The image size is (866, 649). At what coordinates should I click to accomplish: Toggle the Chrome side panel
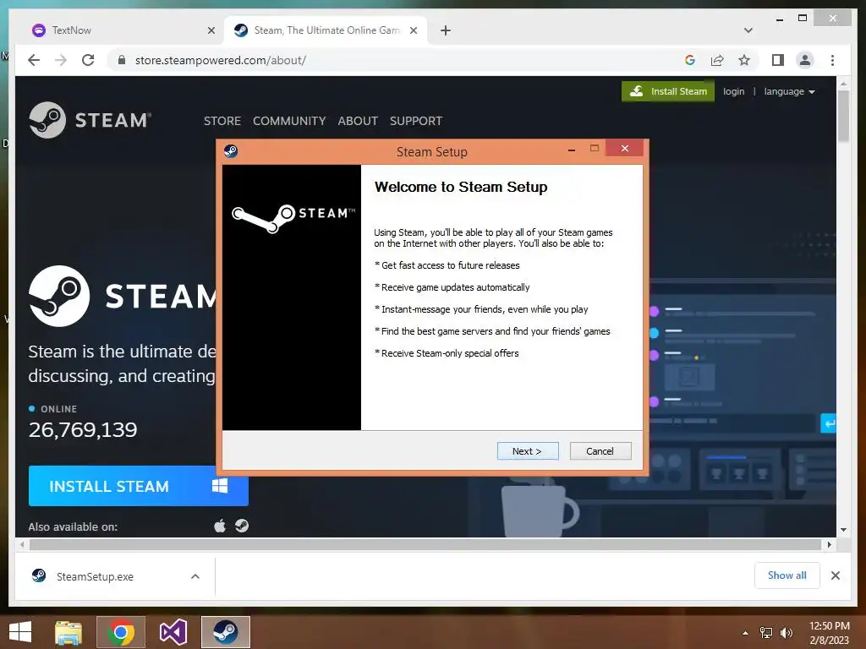[x=778, y=60]
